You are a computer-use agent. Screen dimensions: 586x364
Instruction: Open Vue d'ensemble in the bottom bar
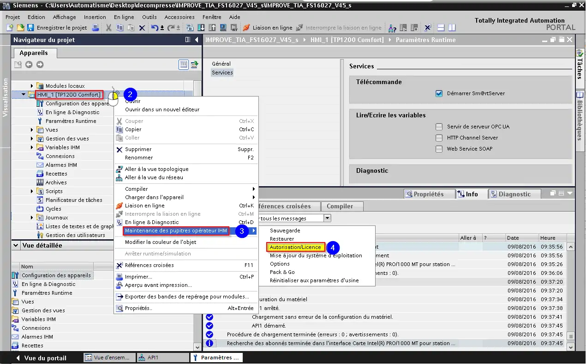pos(110,358)
